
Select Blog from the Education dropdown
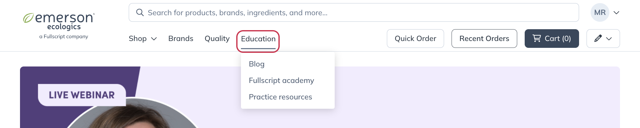[x=257, y=64]
